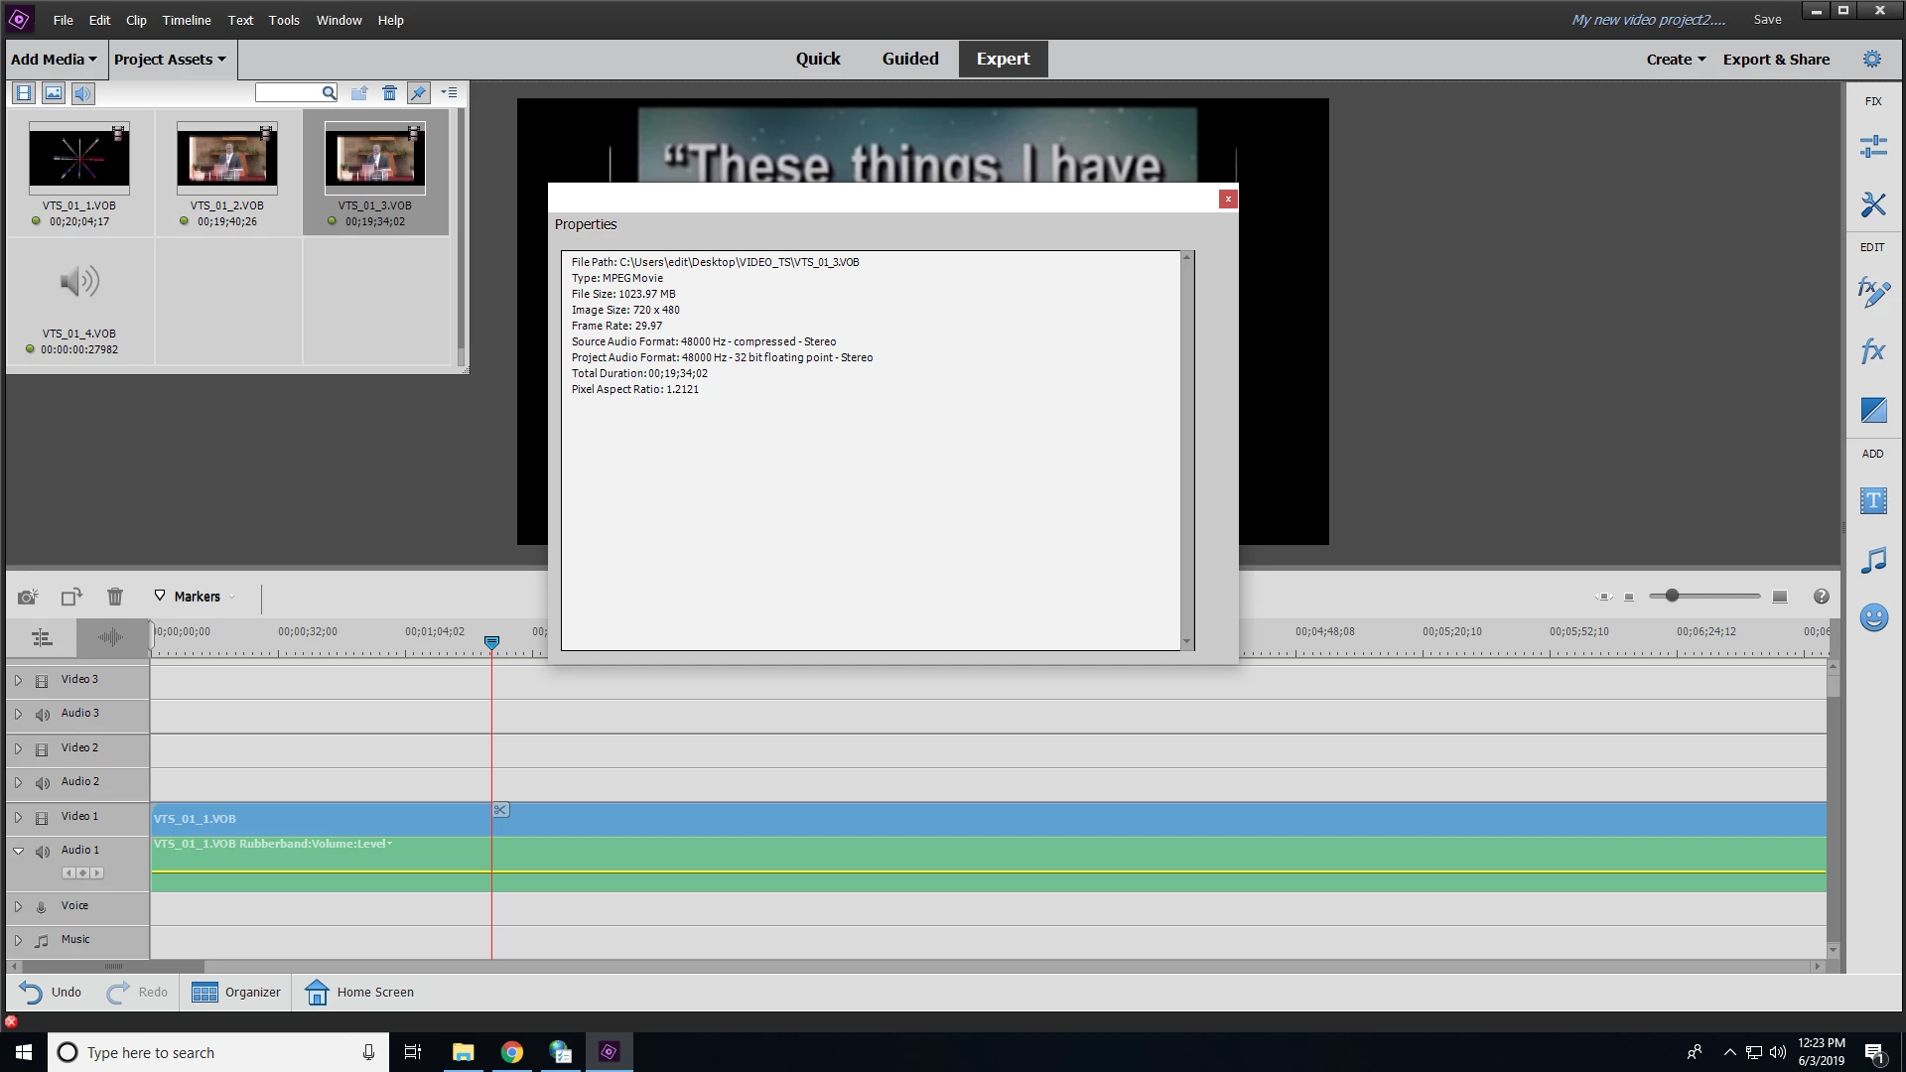Open the Timeline menu

pos(187,20)
